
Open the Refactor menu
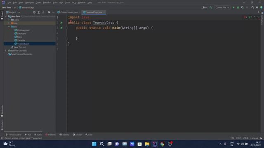47,2
